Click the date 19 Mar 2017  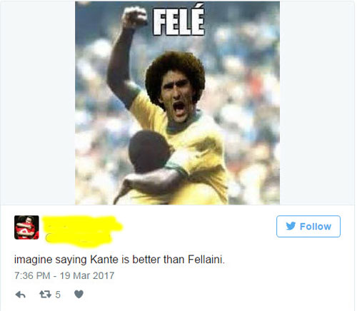pyautogui.click(x=87, y=276)
